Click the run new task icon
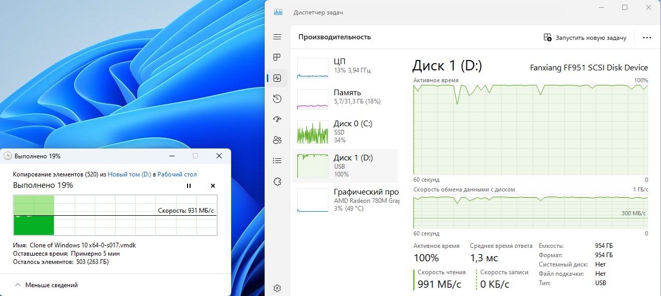This screenshot has width=661, height=296. click(548, 37)
